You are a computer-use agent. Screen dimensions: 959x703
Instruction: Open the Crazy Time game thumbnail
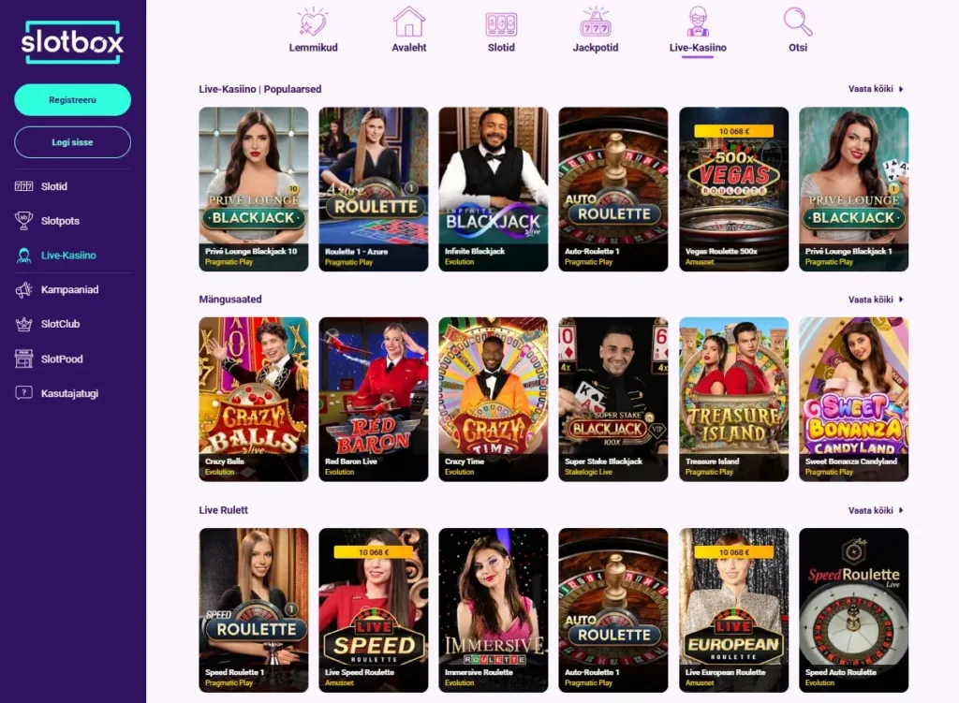point(493,399)
